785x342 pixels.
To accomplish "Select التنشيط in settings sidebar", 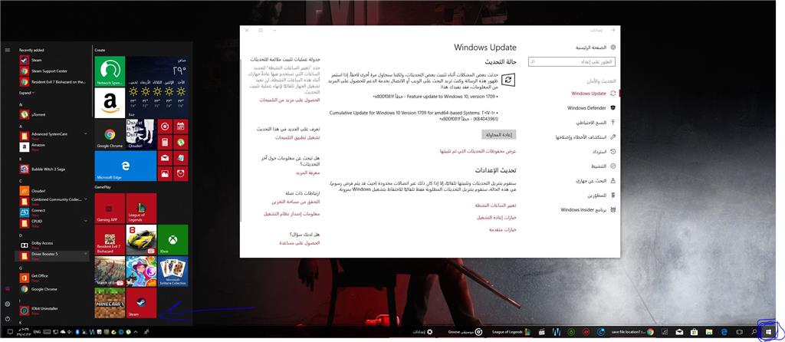I will pos(604,166).
